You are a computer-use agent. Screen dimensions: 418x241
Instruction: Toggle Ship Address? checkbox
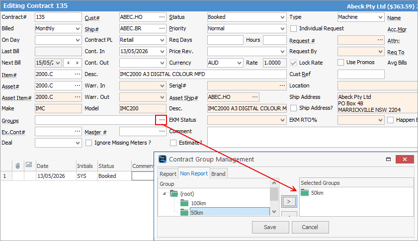(293, 108)
